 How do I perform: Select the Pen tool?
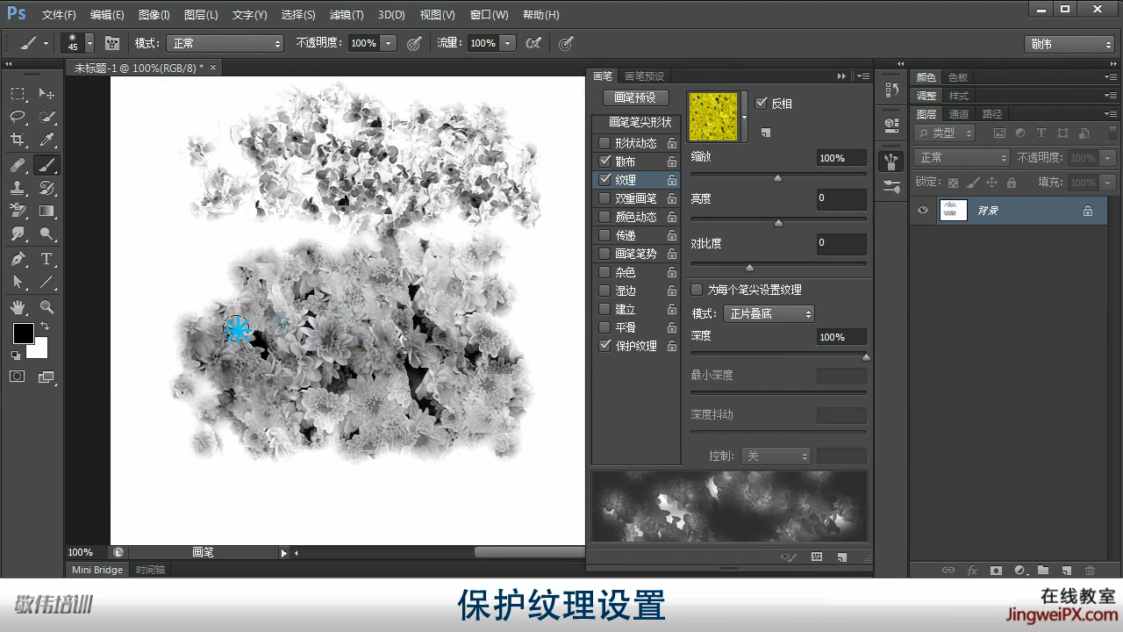pos(18,259)
